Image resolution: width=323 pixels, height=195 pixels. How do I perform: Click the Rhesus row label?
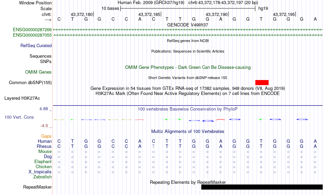pos(44,146)
